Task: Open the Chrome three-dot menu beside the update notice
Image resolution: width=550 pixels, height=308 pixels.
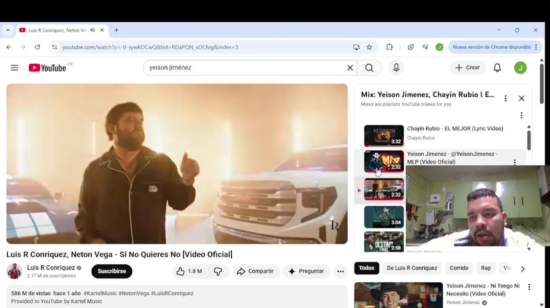Action: [536, 47]
